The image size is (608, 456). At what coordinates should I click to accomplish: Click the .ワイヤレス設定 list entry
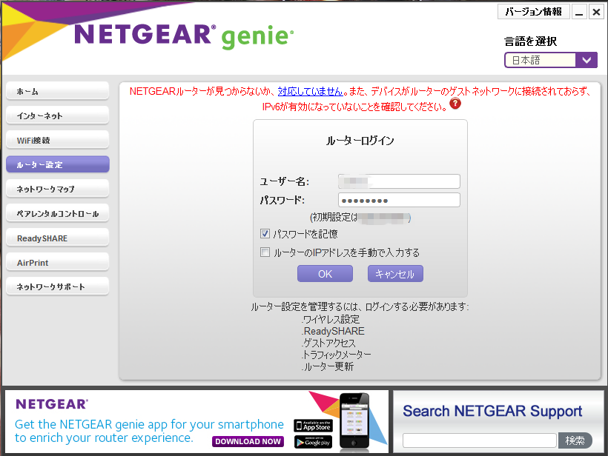(331, 319)
